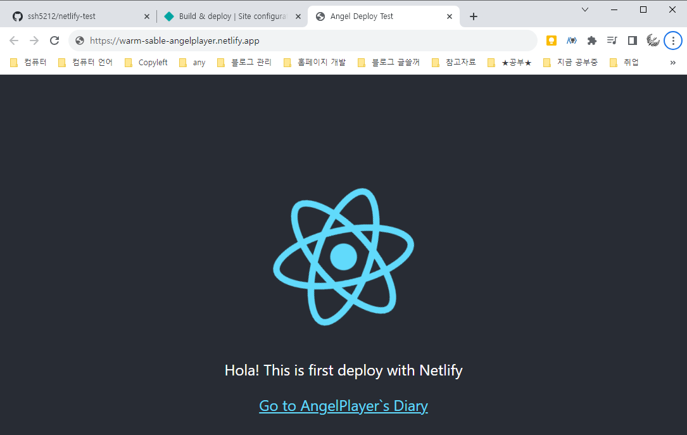
Task: Click the React atom logo
Action: [x=343, y=256]
